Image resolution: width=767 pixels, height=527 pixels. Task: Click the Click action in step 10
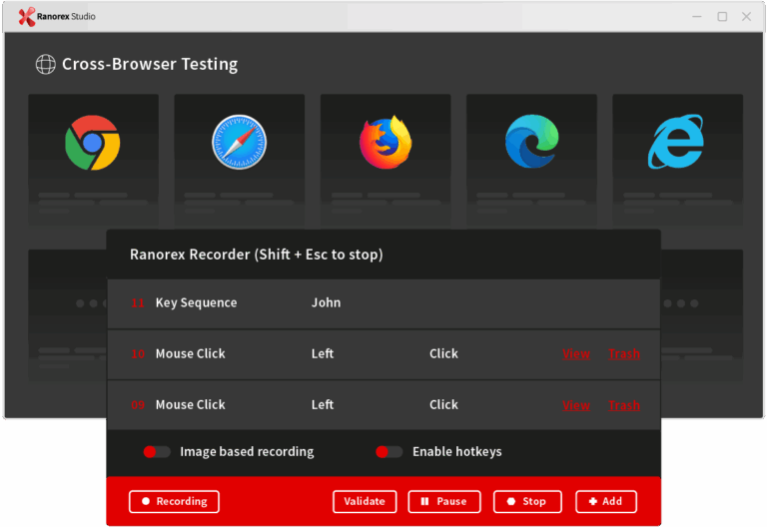point(443,354)
